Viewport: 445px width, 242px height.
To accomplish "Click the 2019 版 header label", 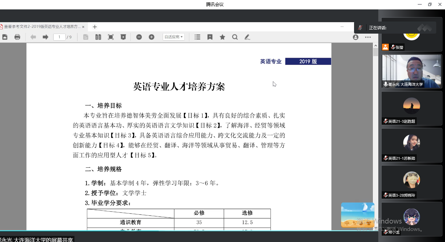I will pos(308,62).
